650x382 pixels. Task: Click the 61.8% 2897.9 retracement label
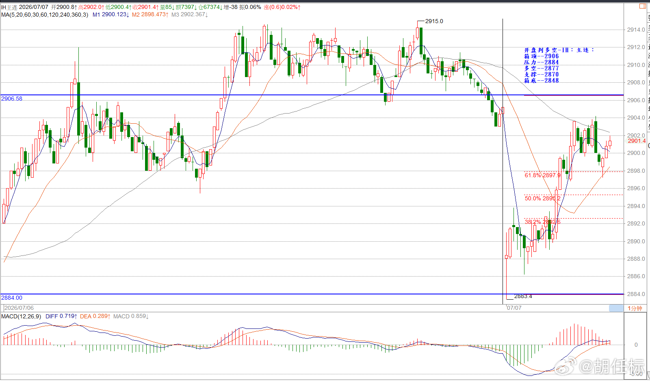tap(542, 175)
